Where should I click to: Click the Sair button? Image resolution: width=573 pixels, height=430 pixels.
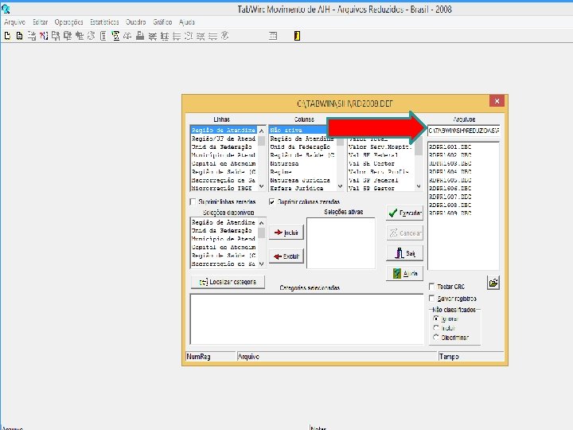(405, 253)
